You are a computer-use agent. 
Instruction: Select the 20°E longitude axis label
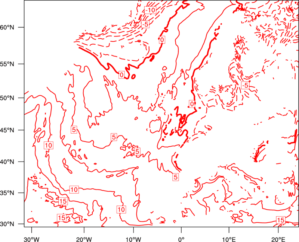click(x=278, y=239)
